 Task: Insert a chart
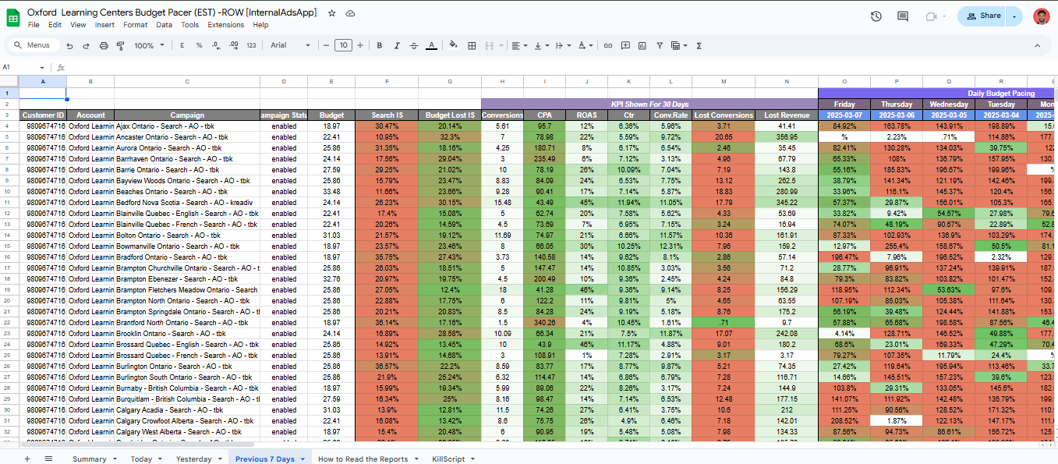(642, 46)
